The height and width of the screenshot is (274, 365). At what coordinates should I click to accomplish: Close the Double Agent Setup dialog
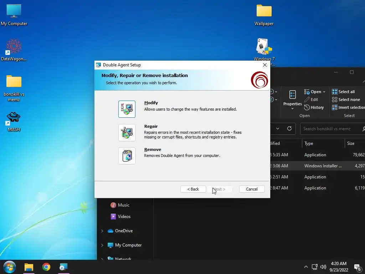pyautogui.click(x=265, y=65)
